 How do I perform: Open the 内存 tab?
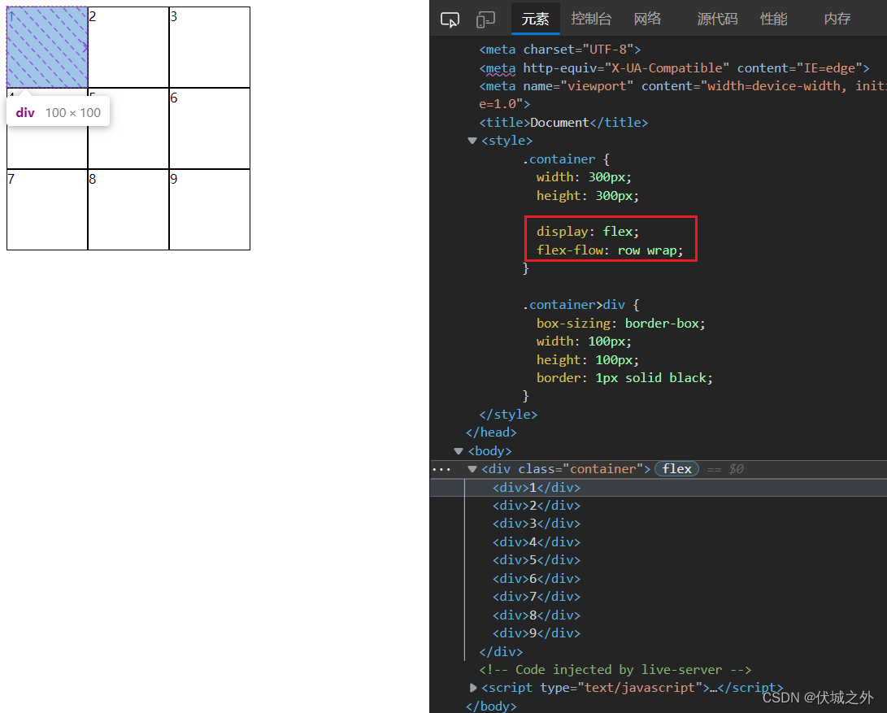click(x=837, y=20)
